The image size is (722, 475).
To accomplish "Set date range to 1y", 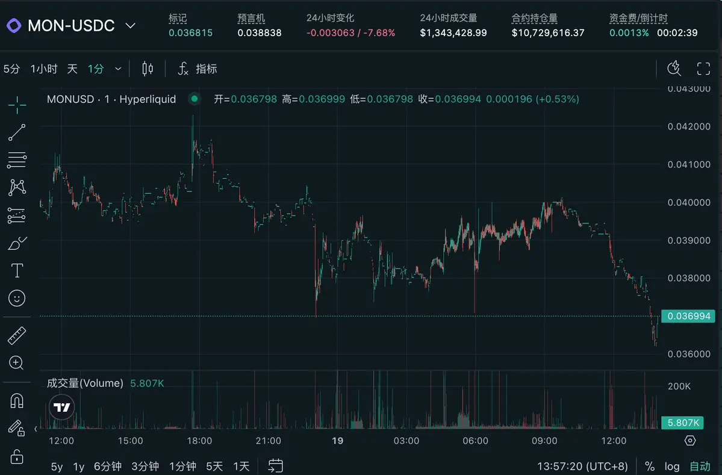I will pyautogui.click(x=79, y=466).
